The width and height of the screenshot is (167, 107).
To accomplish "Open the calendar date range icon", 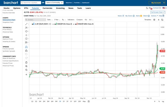I will (x=89, y=101).
